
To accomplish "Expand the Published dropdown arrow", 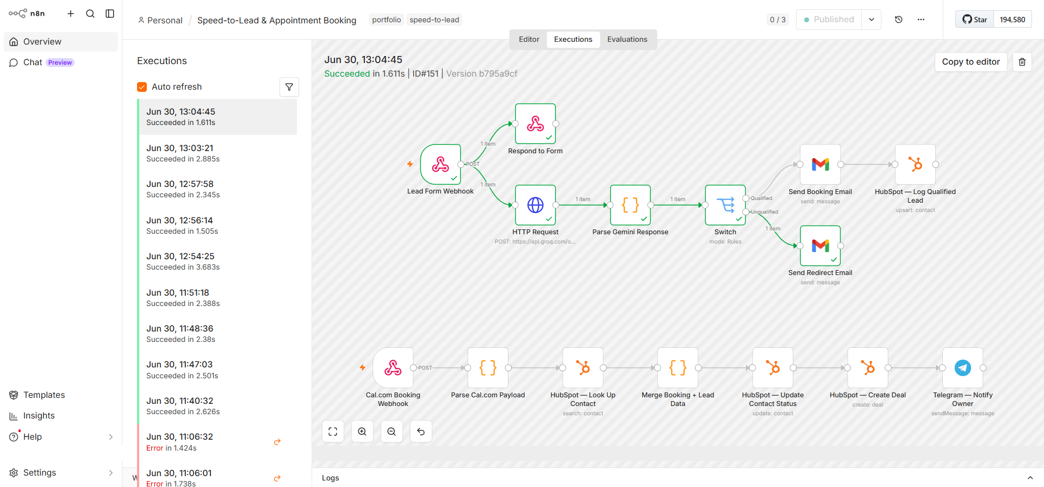I will 871,20.
